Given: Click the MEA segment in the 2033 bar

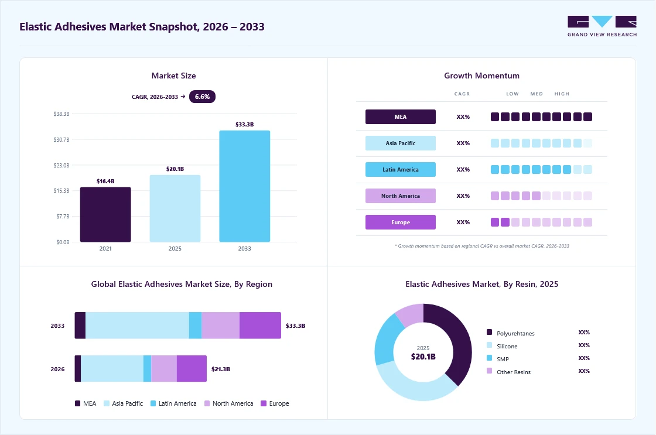Looking at the screenshot, I should pyautogui.click(x=80, y=326).
